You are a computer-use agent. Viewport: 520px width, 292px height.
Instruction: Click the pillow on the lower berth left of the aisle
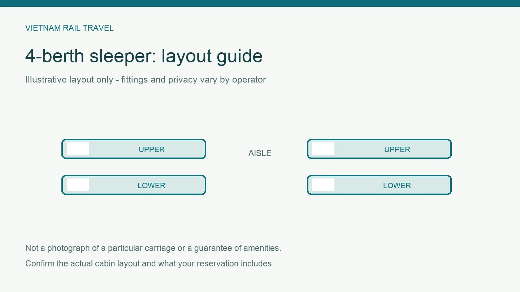click(x=78, y=185)
